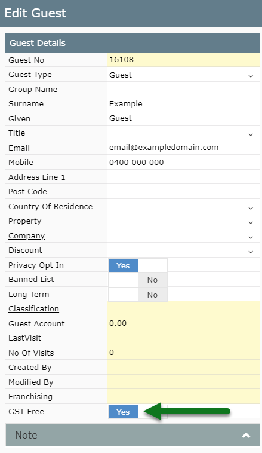
Task: Switch off the GST Free toggle
Action: 138,412
